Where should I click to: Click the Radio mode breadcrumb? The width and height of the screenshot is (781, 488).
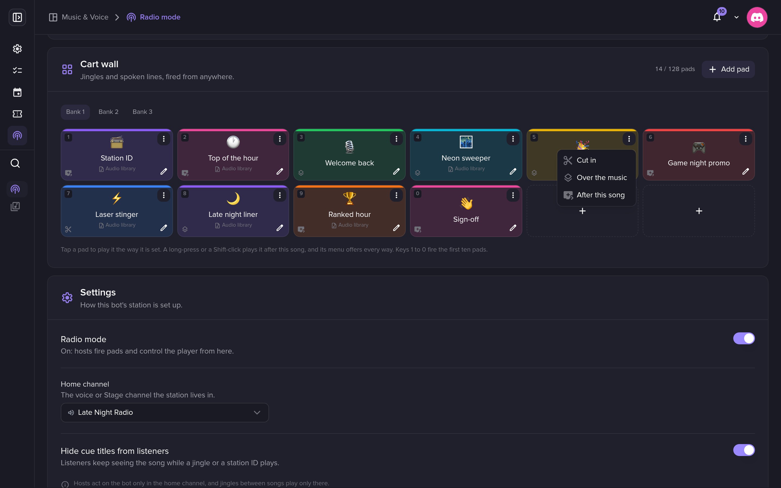153,17
